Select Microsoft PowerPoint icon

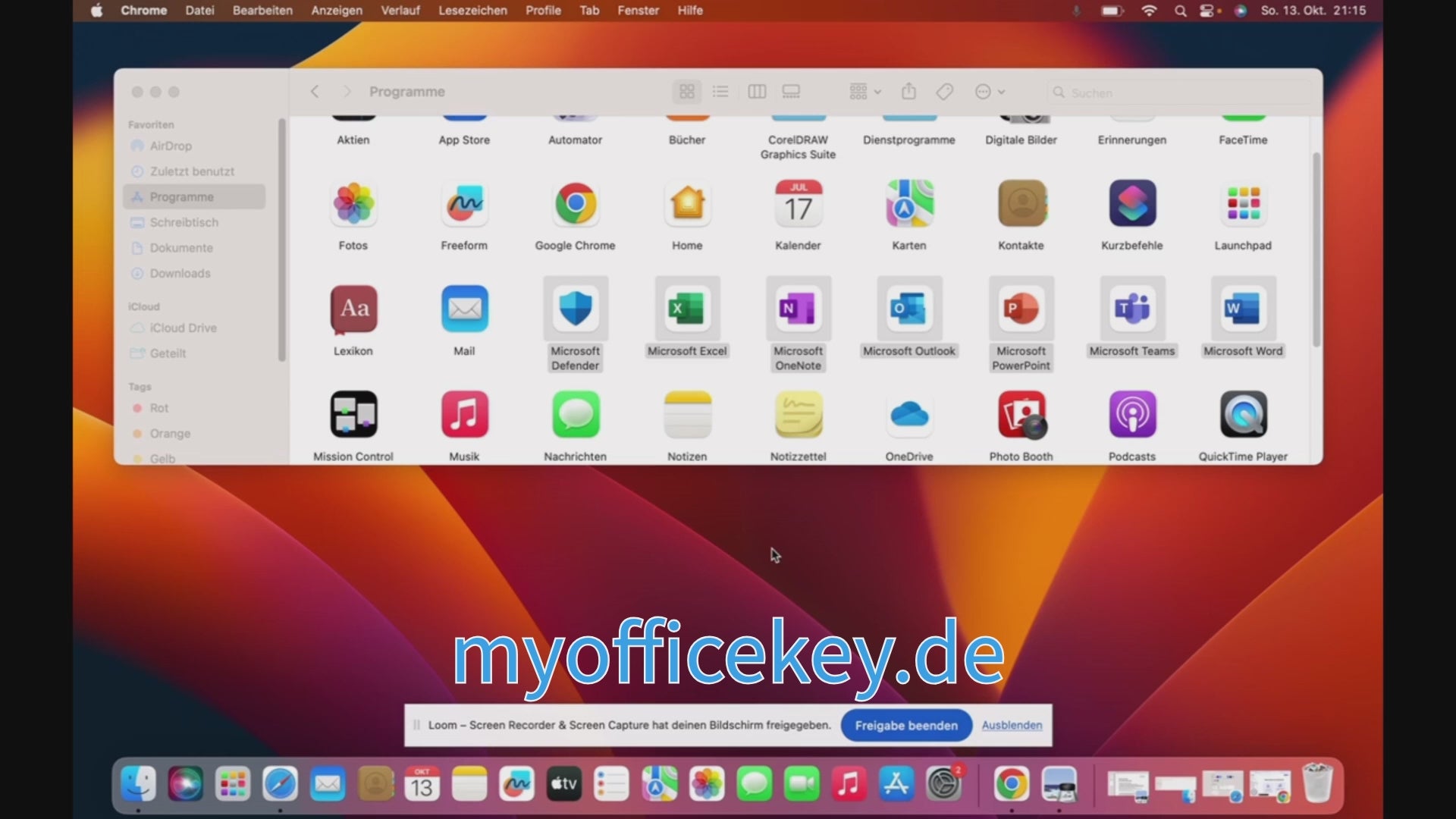(1021, 309)
